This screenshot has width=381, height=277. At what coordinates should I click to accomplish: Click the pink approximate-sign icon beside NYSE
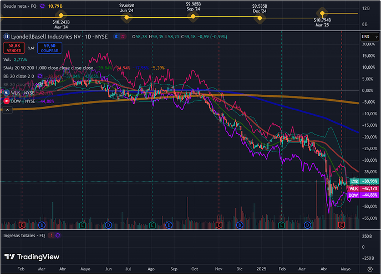tap(123, 37)
